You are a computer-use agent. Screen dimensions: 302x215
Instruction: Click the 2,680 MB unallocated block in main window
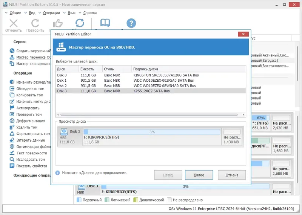point(281,169)
